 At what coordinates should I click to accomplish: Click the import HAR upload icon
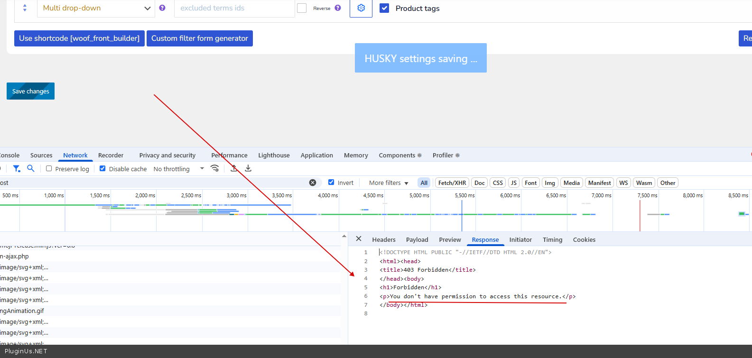pos(234,168)
